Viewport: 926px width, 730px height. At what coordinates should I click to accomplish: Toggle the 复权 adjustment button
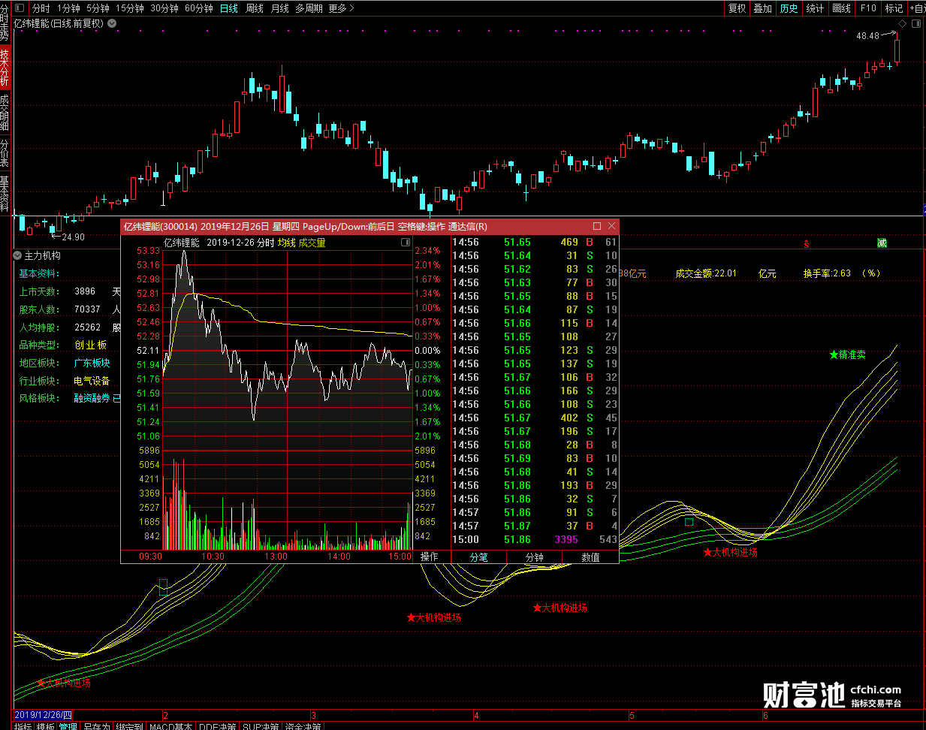tap(737, 8)
